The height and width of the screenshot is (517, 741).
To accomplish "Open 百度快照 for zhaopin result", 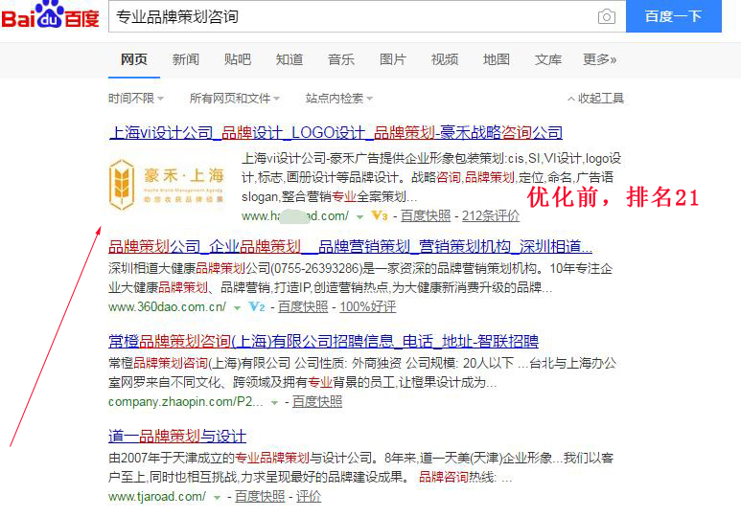I will click(x=317, y=402).
